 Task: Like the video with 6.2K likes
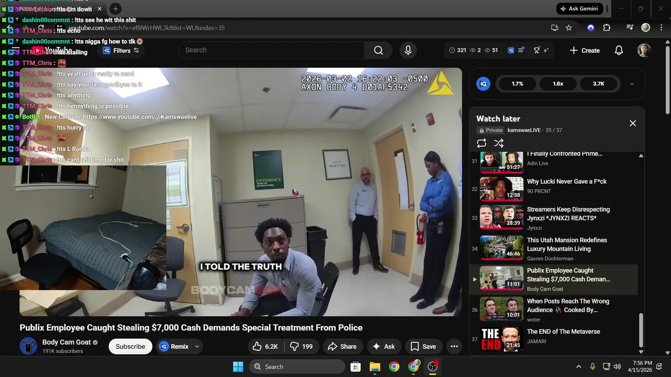pyautogui.click(x=265, y=346)
